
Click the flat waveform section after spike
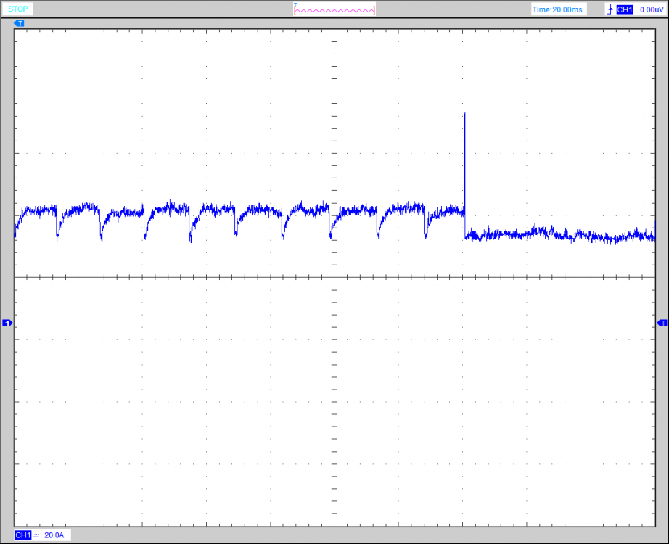coord(559,234)
